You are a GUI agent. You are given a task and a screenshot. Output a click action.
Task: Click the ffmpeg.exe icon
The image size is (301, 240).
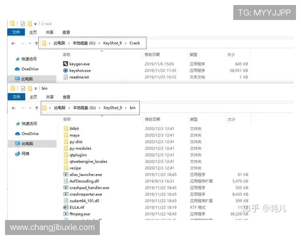pos(66,214)
